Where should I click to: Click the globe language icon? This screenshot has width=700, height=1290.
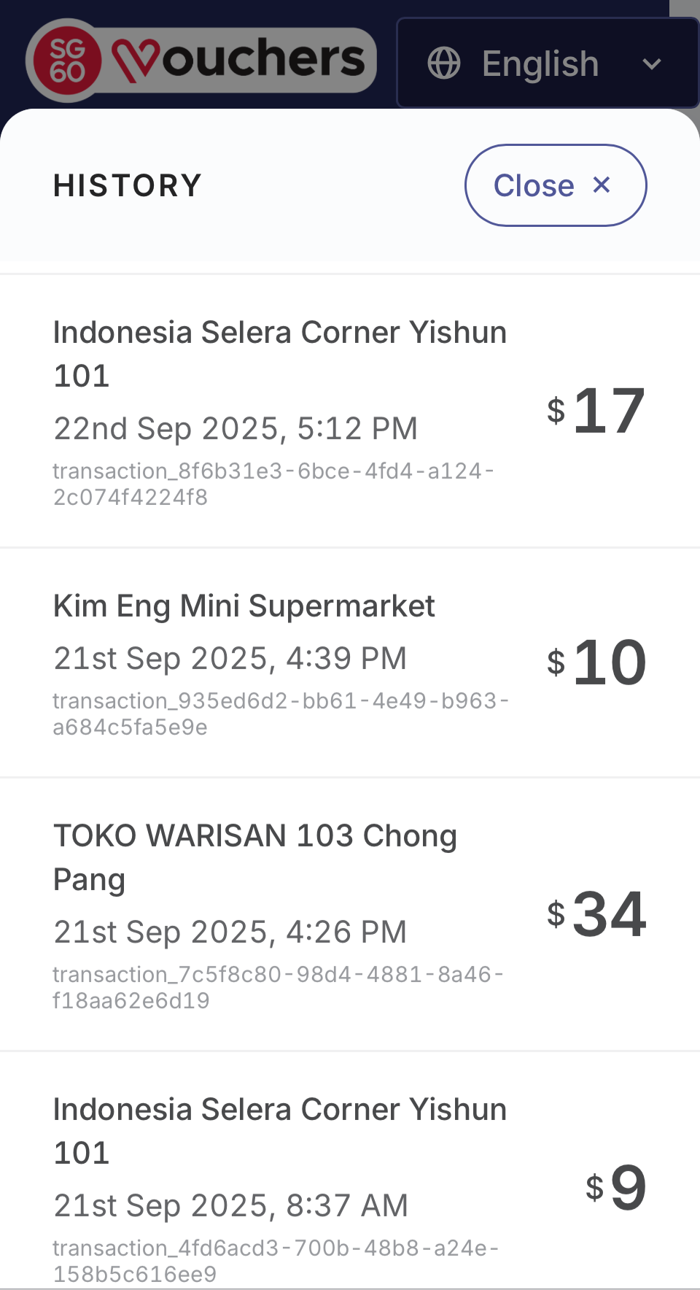443,63
